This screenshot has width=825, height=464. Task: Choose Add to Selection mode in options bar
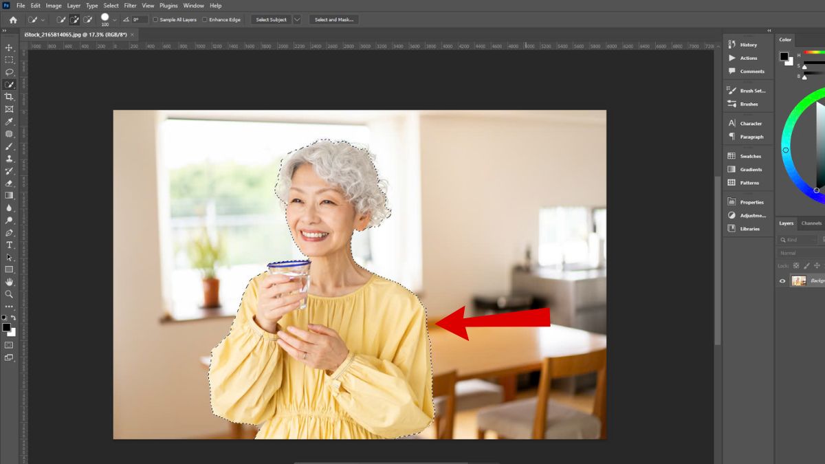[x=74, y=20]
